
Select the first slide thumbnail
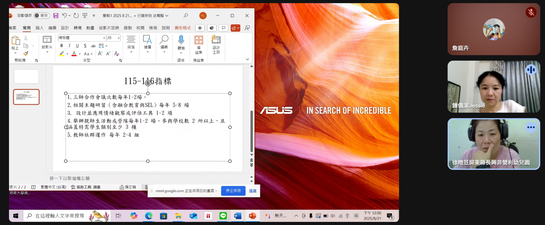(26, 76)
